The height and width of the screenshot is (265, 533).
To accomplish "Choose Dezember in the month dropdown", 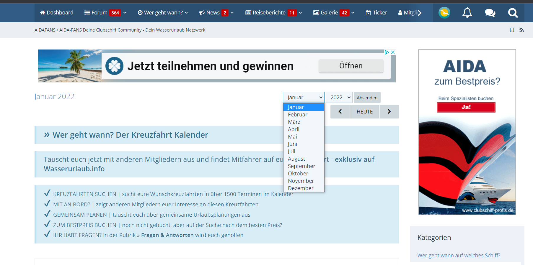I will point(301,188).
